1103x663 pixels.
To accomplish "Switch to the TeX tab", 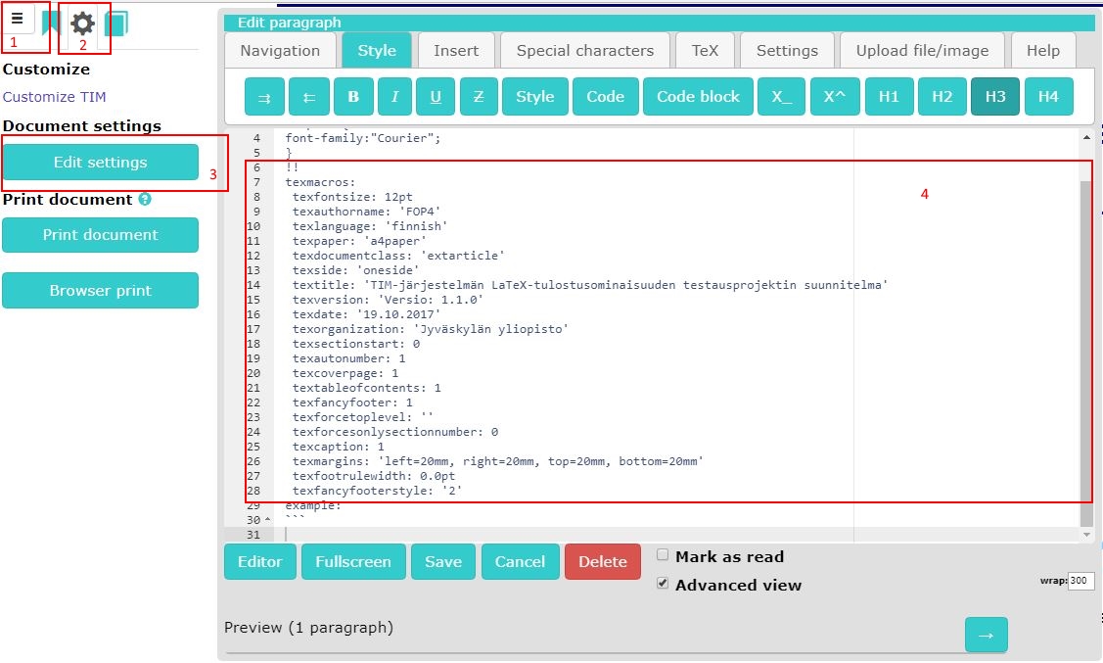I will 705,51.
